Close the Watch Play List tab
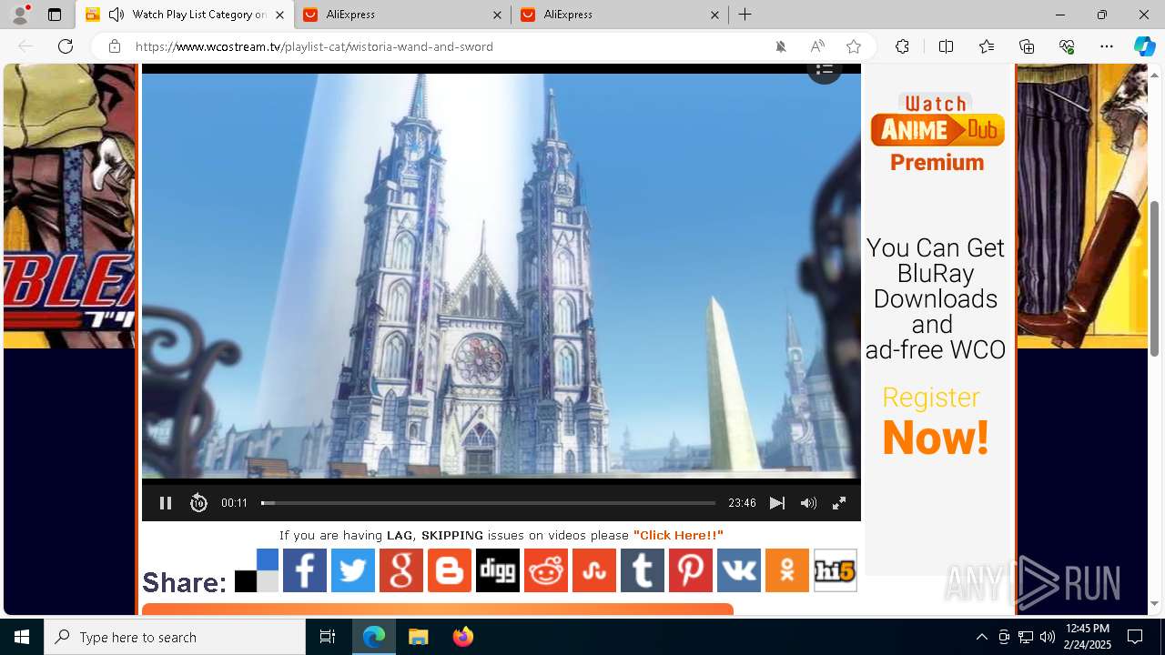The image size is (1165, 655). (279, 15)
